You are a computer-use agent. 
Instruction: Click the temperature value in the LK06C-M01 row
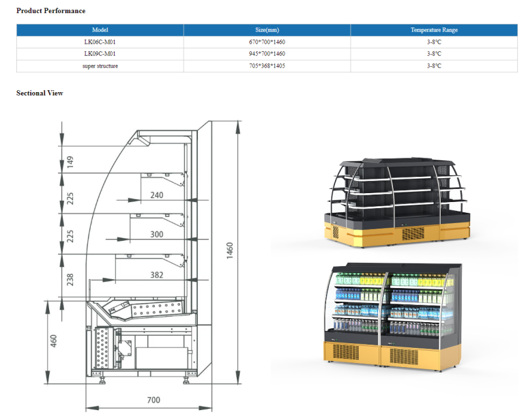434,42
